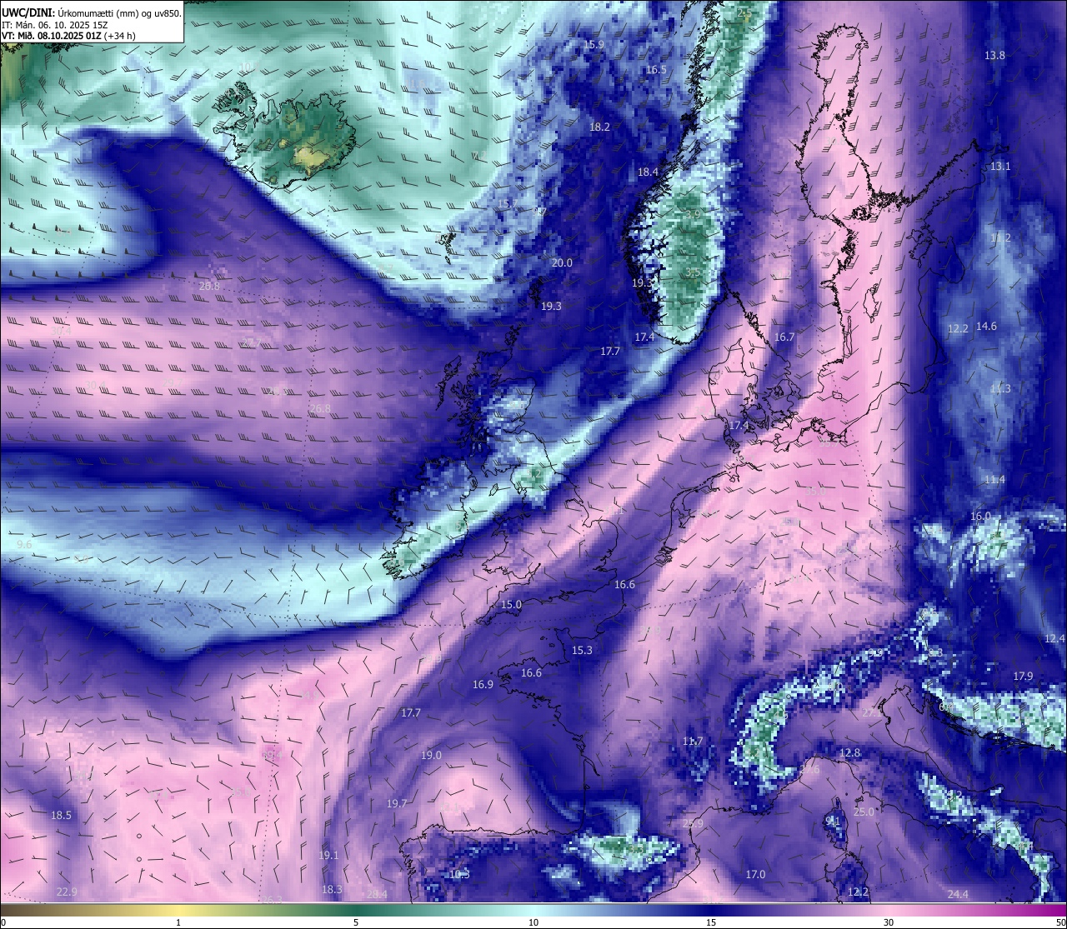This screenshot has height=929, width=1067.
Task: Click the 11.4 value label
Action: pyautogui.click(x=994, y=479)
